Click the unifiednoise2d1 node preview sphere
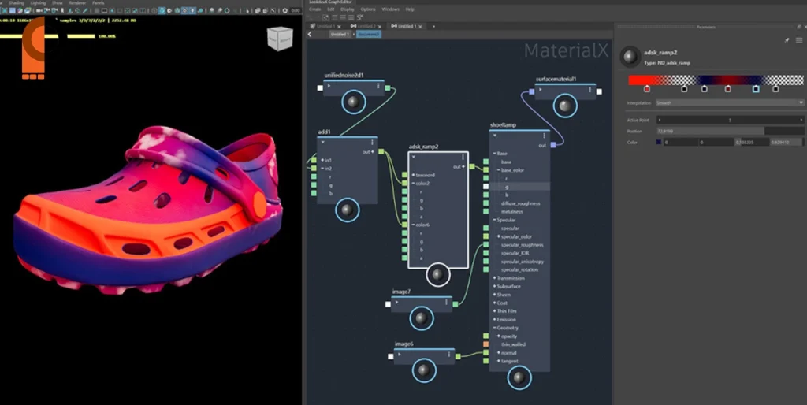 point(355,102)
